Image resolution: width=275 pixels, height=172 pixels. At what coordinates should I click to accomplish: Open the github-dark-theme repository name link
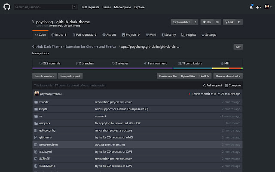(73, 22)
